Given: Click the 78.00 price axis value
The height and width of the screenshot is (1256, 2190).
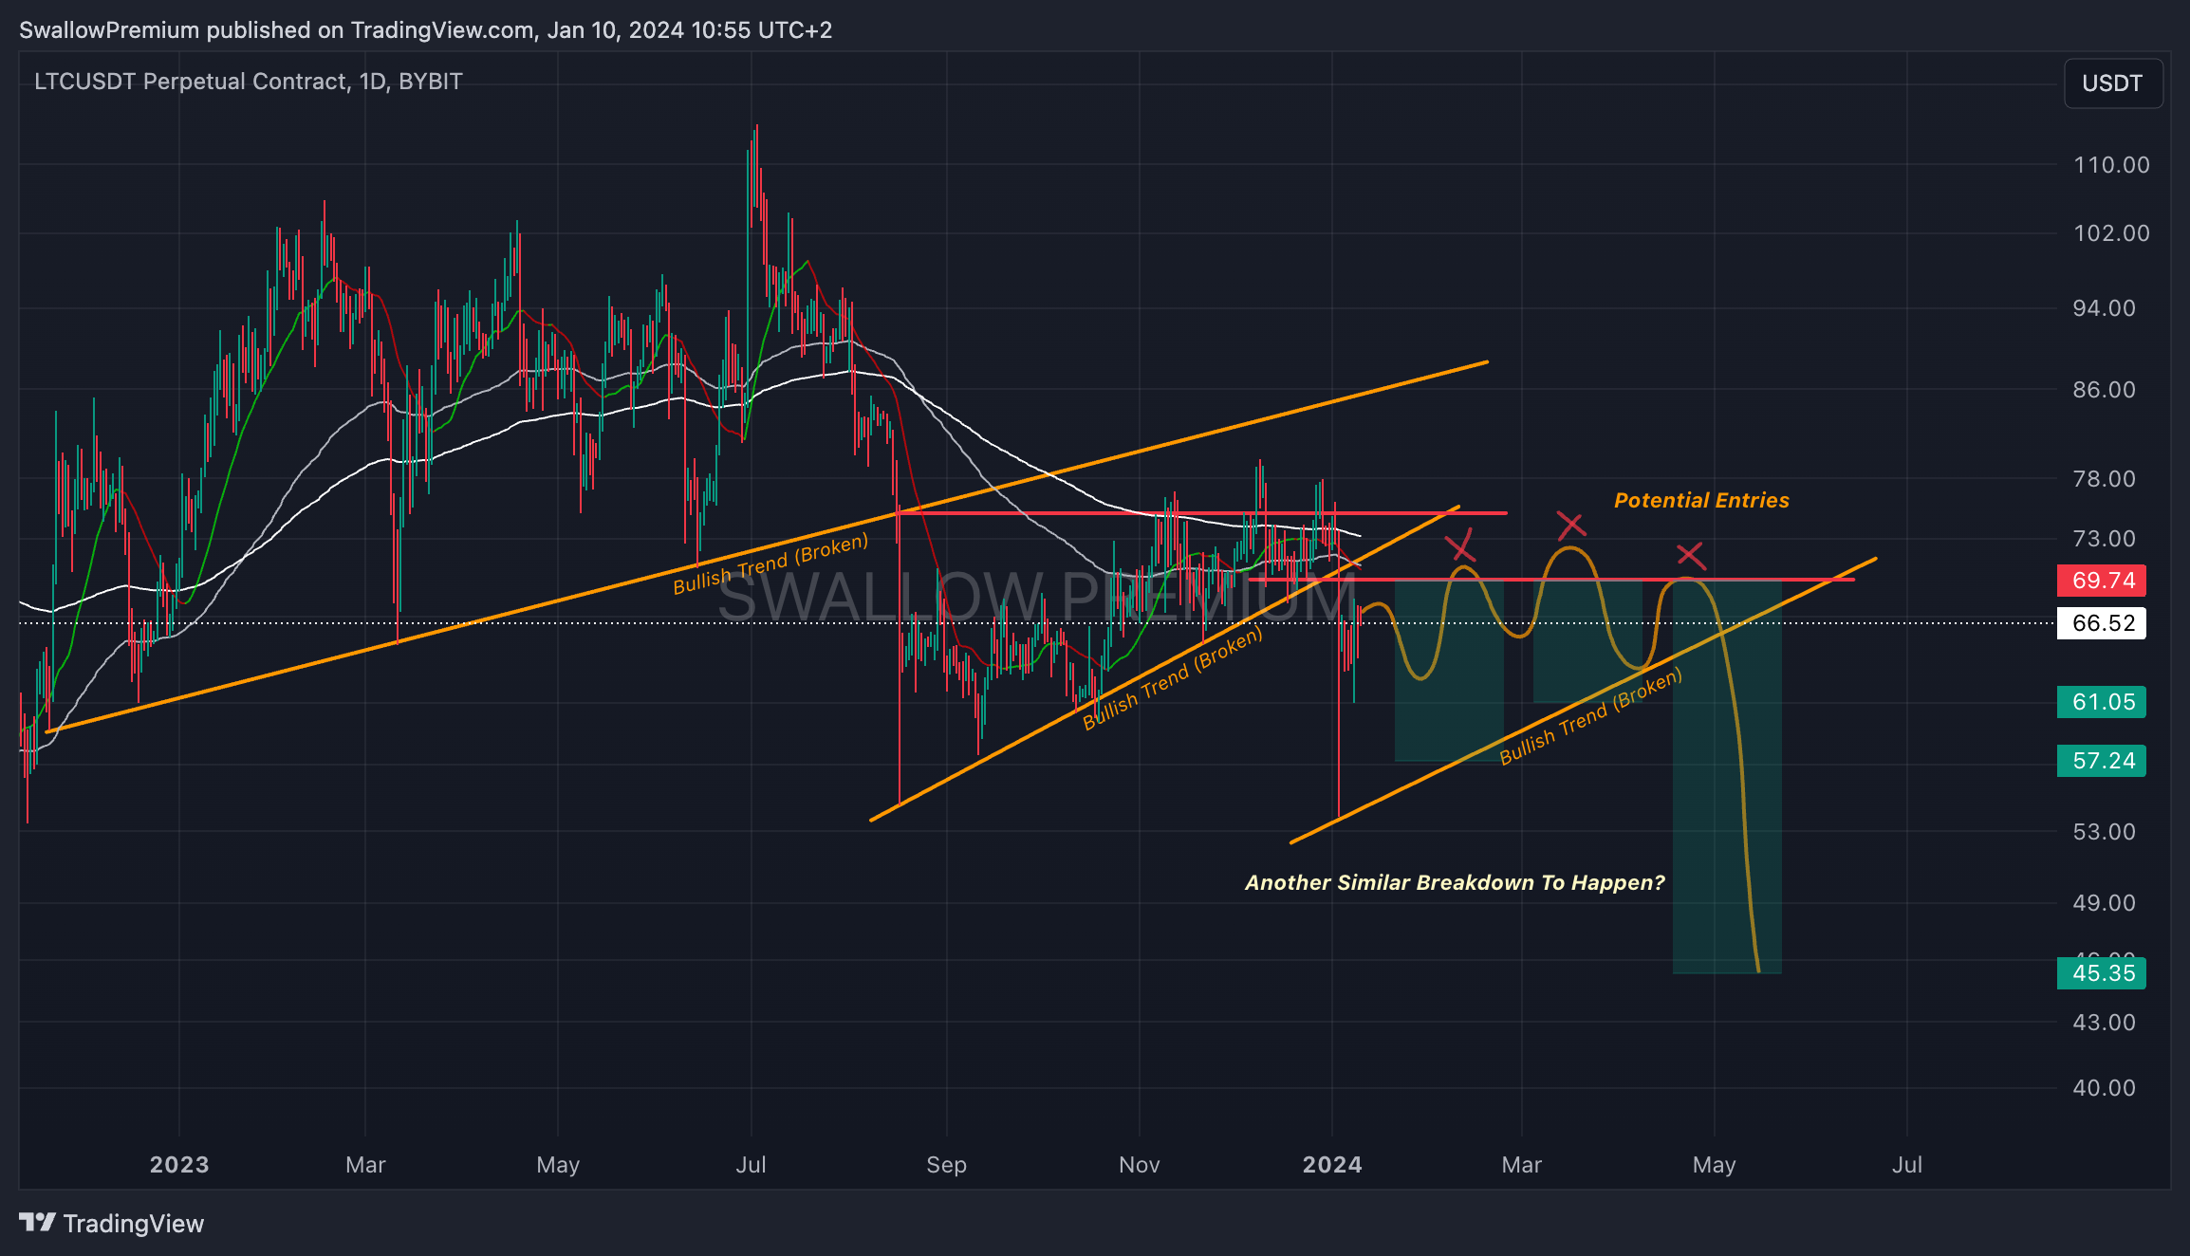Looking at the screenshot, I should pyautogui.click(x=2105, y=479).
